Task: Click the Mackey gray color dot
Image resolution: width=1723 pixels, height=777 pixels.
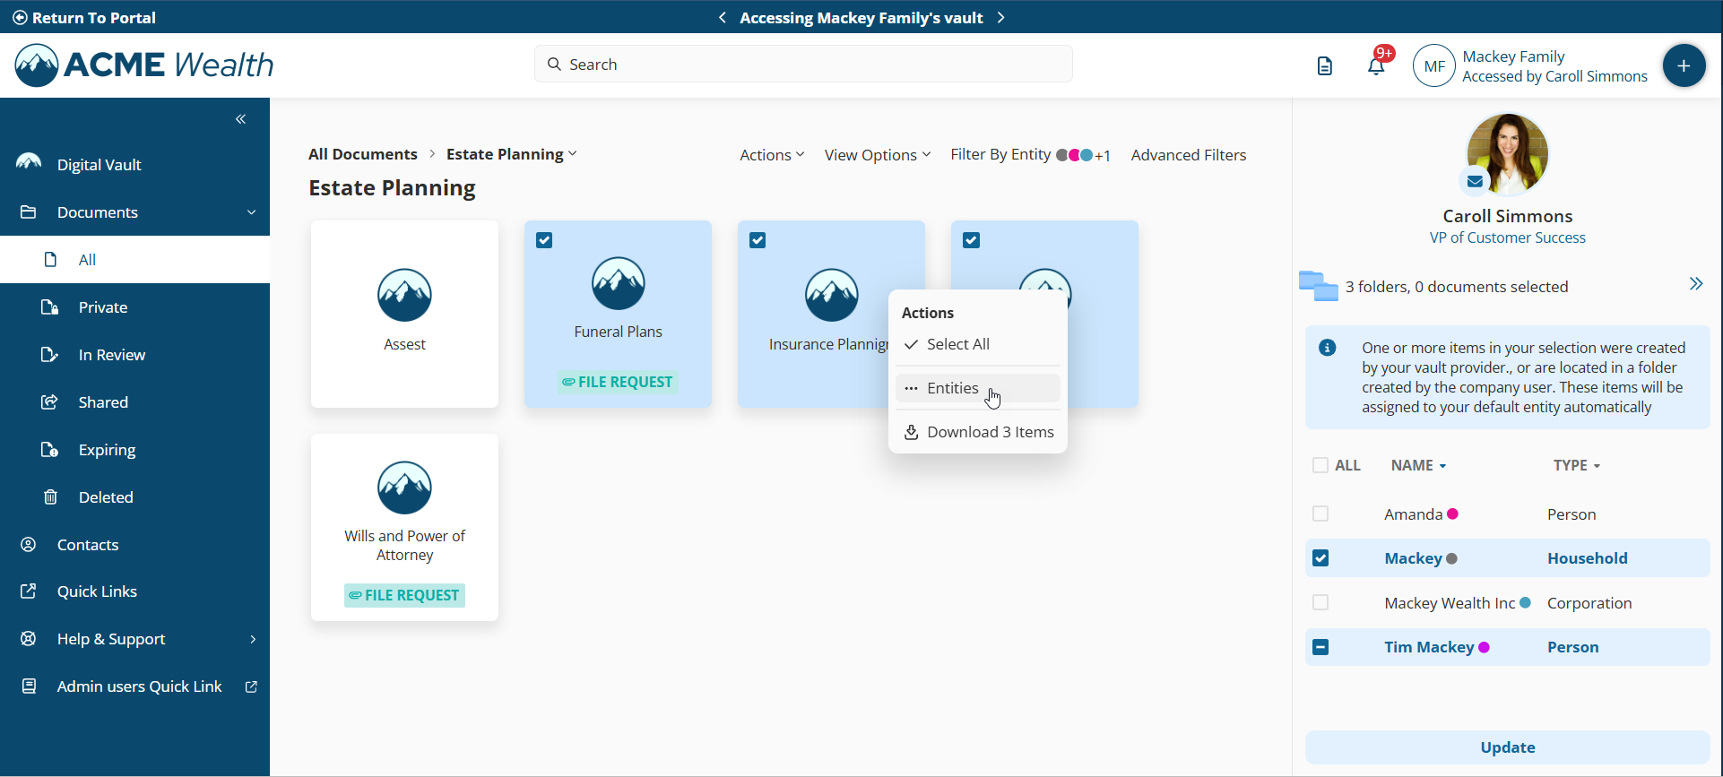Action: pyautogui.click(x=1451, y=558)
